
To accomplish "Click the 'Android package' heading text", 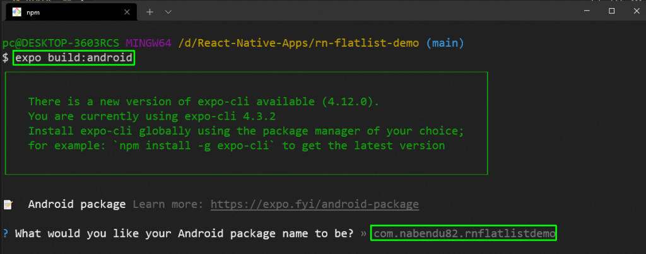I will pyautogui.click(x=77, y=204).
